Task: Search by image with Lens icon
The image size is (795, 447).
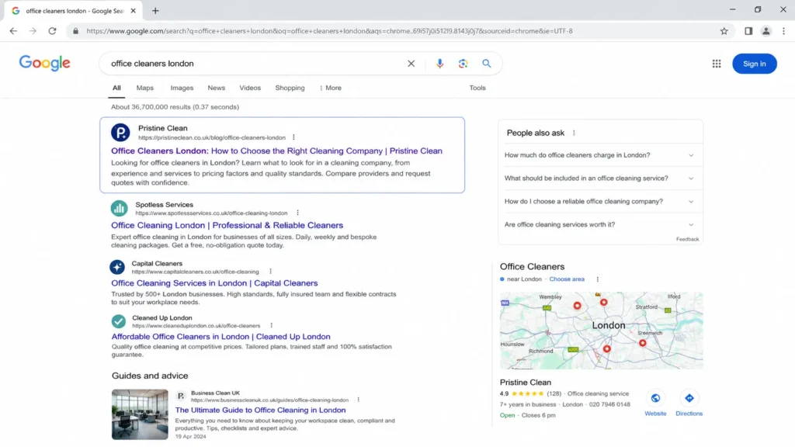Action: 463,64
